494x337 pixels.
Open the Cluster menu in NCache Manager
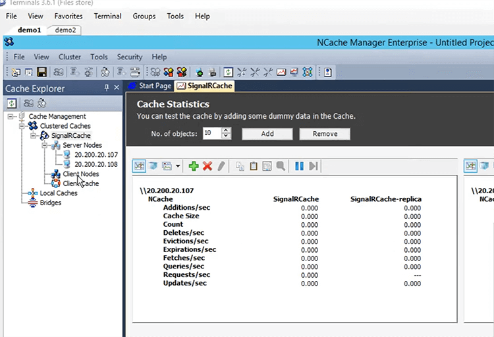[x=70, y=57]
